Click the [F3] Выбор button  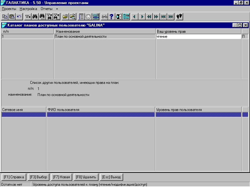[38, 177]
